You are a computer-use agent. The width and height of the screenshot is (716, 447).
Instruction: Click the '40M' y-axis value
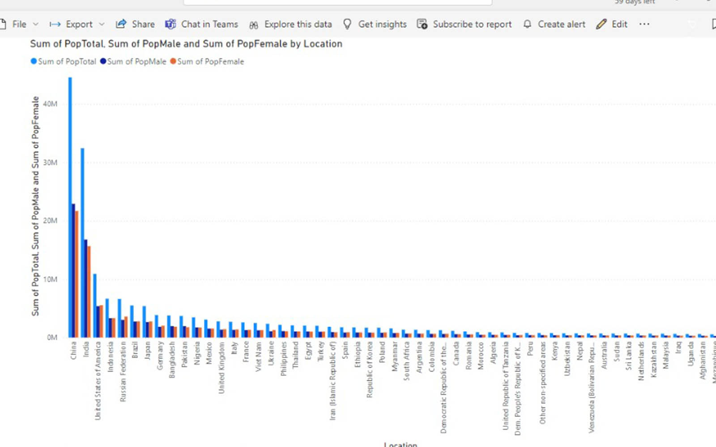(x=50, y=104)
